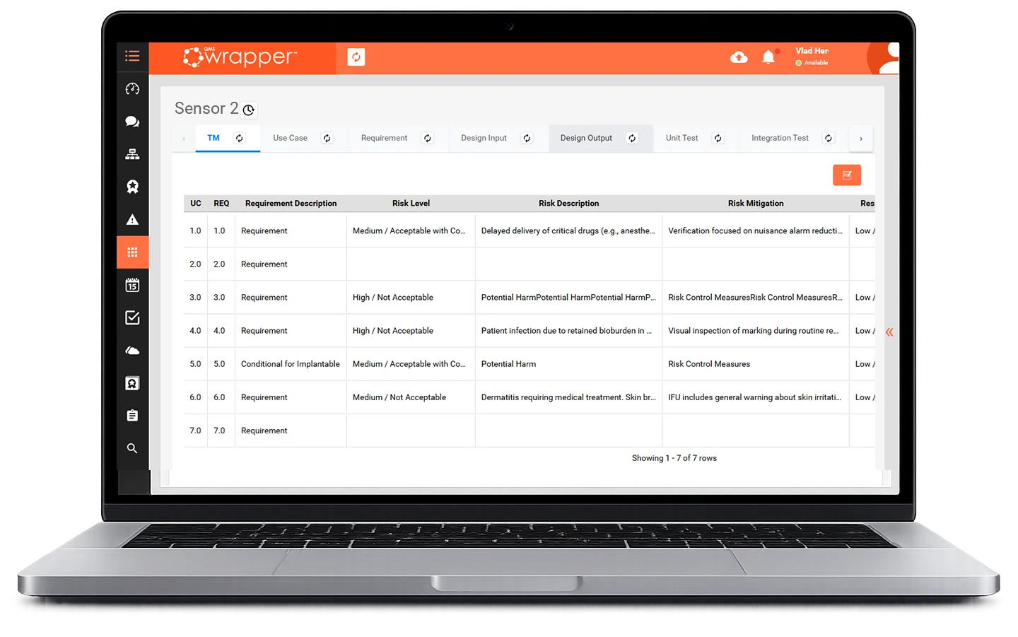
Task: Switch to the Use Case tab
Action: (290, 138)
